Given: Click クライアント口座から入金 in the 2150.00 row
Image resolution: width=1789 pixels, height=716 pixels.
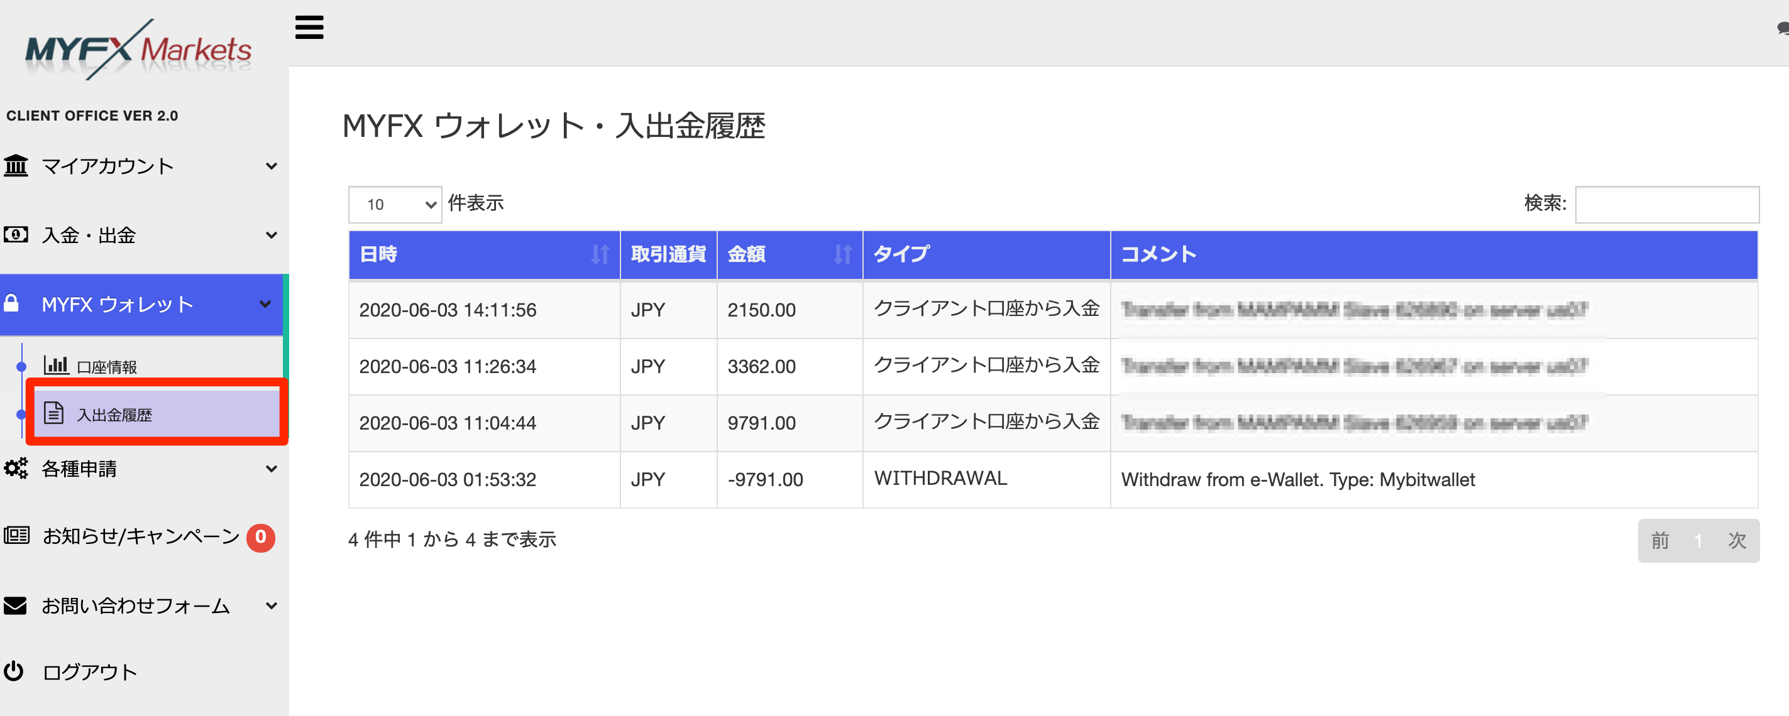Looking at the screenshot, I should click(986, 308).
